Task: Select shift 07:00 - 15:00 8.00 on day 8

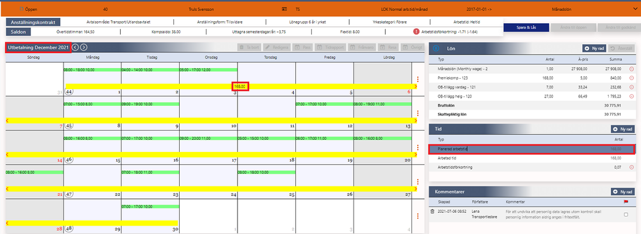Action: click(92, 104)
